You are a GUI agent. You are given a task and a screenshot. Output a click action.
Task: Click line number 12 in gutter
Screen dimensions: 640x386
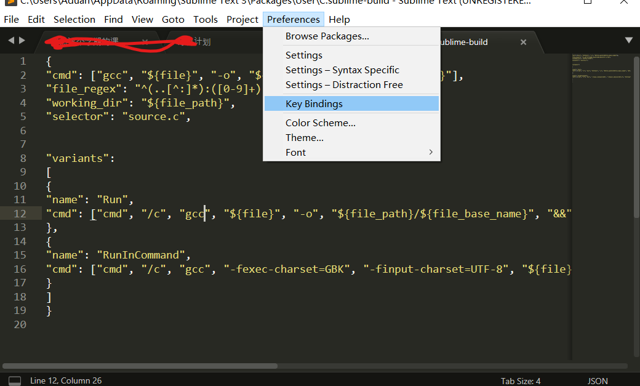click(20, 214)
